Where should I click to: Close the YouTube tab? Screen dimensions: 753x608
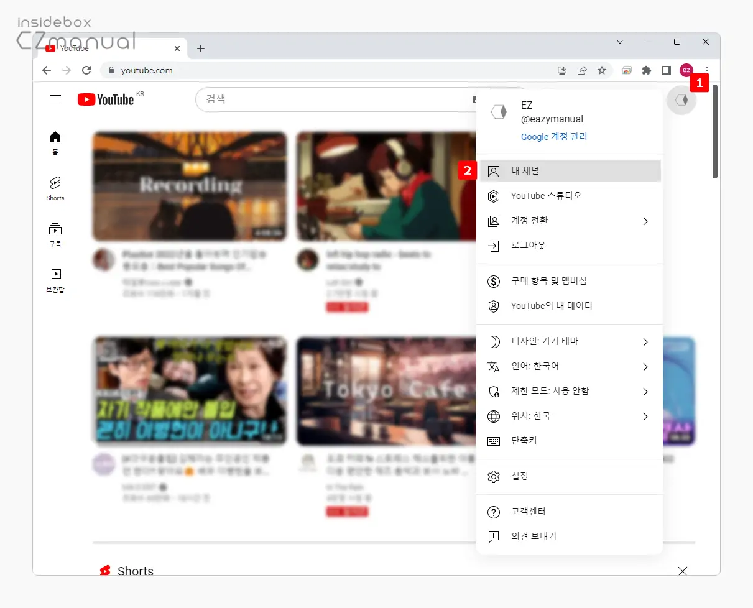pyautogui.click(x=177, y=48)
